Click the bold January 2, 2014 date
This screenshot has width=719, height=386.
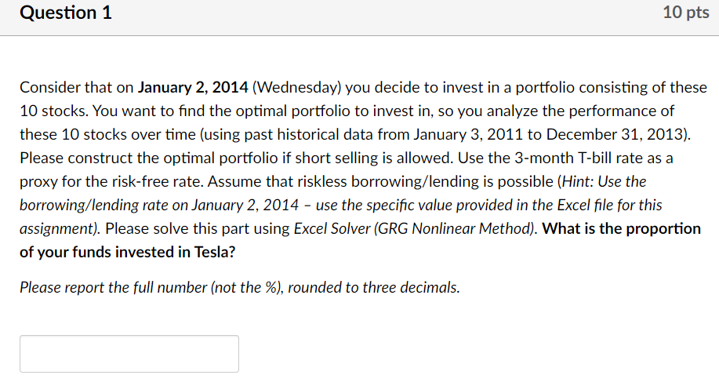tap(194, 87)
